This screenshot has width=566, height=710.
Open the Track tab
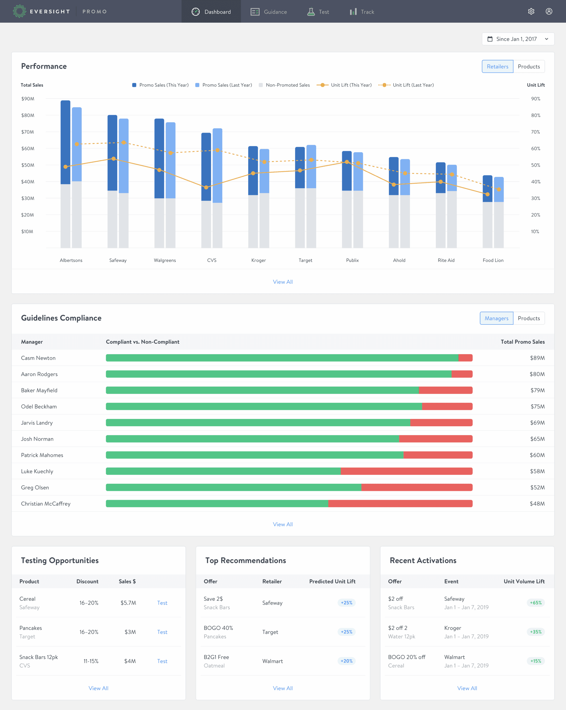coord(362,12)
